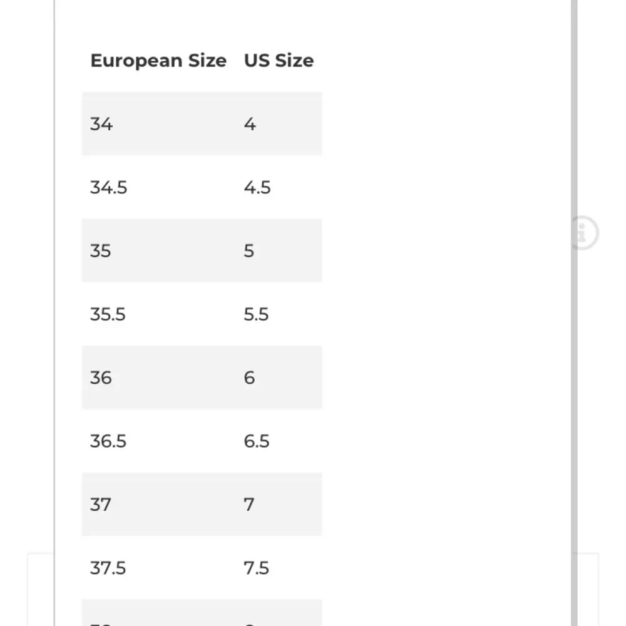Choose the 6.5 US size entry

pos(257,441)
